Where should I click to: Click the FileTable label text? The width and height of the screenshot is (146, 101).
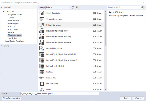coord(50,72)
